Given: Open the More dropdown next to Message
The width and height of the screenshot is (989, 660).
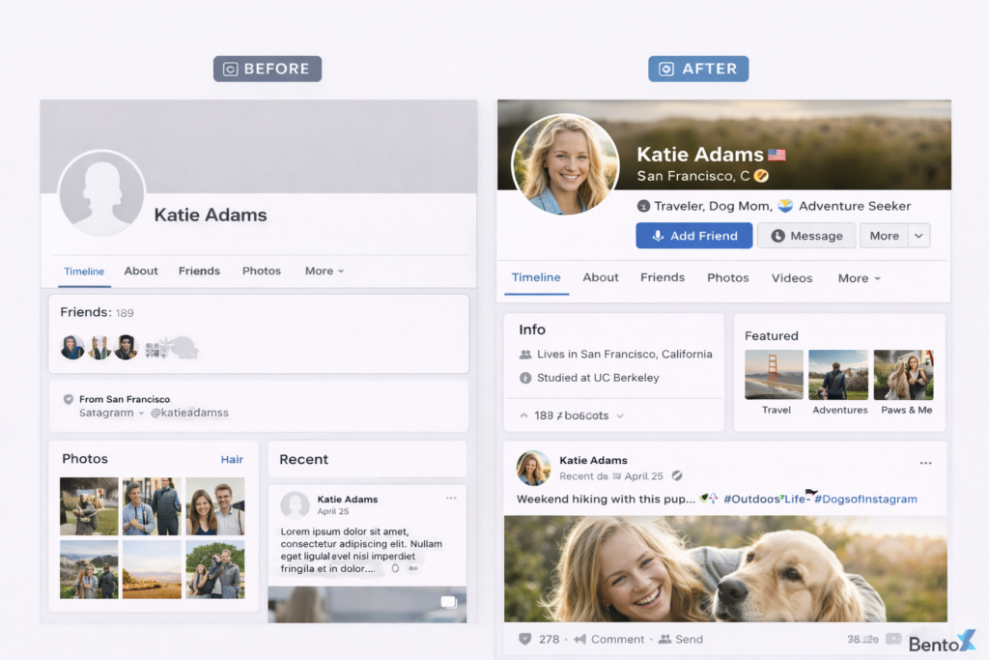Looking at the screenshot, I should 917,236.
